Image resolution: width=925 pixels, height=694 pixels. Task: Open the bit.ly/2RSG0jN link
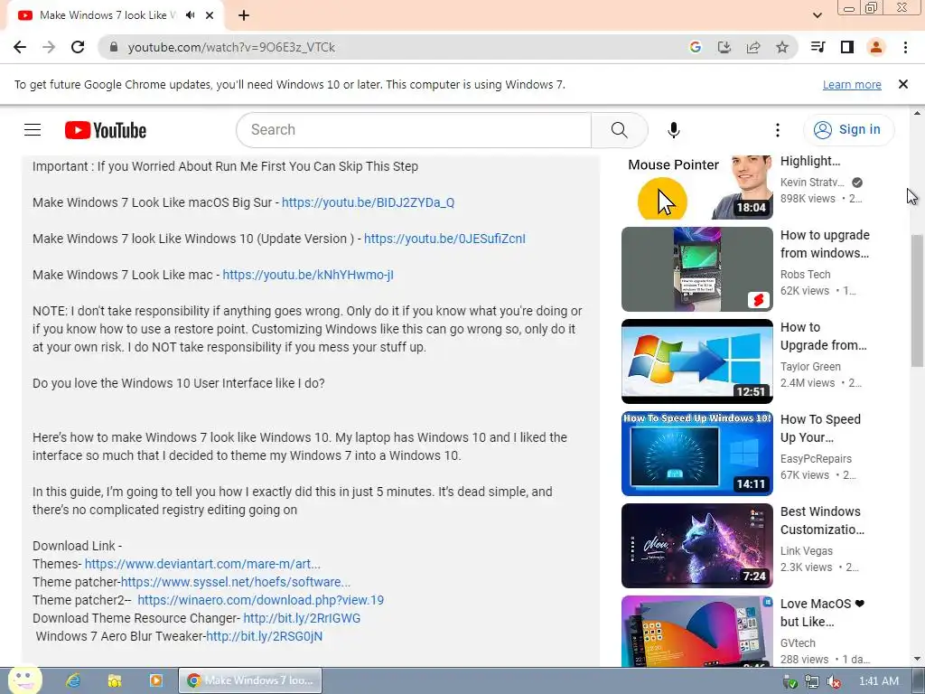[264, 636]
